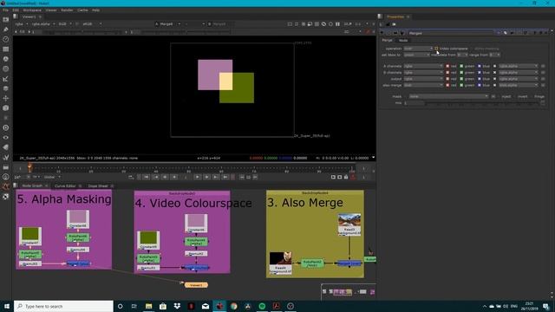
Task: Toggle A channels blue checkbox
Action: [480, 66]
